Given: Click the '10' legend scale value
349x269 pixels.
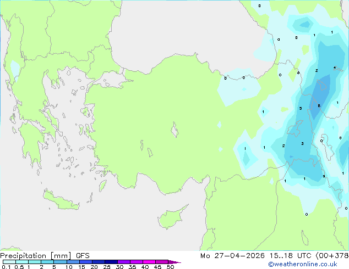Looking at the screenshot, I should coord(69,267).
